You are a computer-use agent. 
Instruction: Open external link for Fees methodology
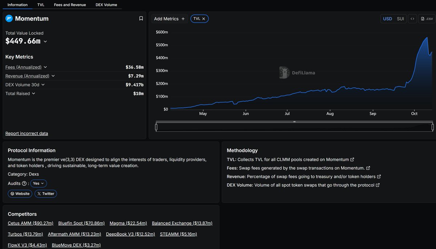tap(368, 168)
